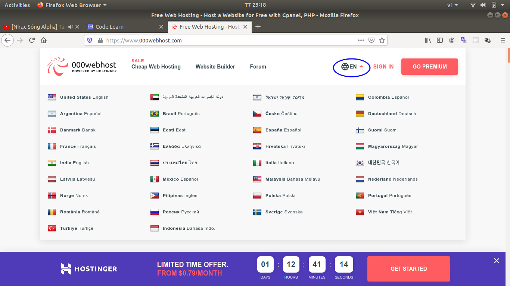This screenshot has height=286, width=510.
Task: Open new tab with plus icon
Action: pyautogui.click(x=258, y=26)
